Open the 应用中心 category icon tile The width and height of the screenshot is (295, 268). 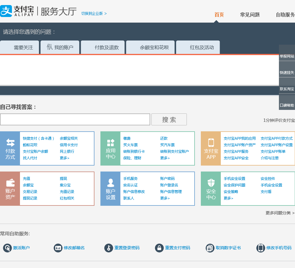pos(111,148)
